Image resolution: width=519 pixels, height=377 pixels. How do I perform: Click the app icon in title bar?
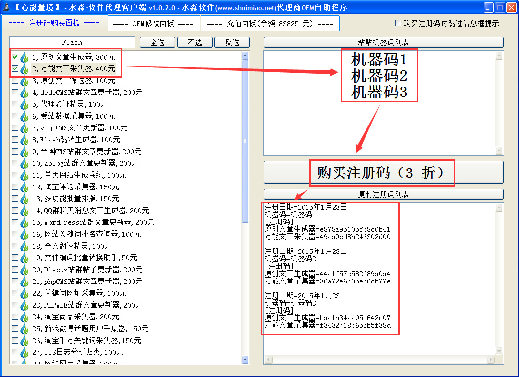coord(6,7)
